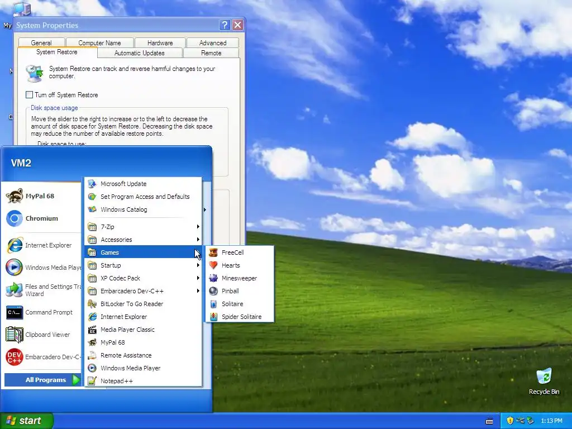Screen dimensions: 572x429
Task: Click the network connection tray icon
Action: click(520, 421)
